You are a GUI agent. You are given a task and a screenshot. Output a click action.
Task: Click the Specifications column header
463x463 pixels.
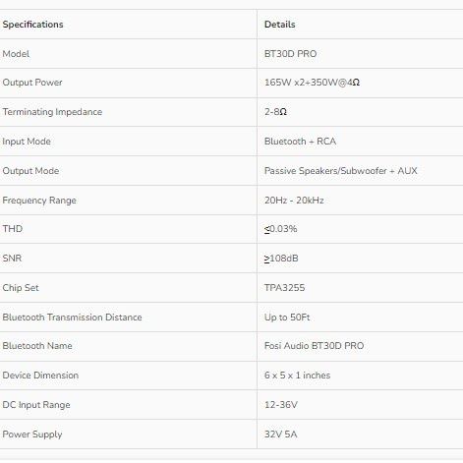tap(32, 25)
